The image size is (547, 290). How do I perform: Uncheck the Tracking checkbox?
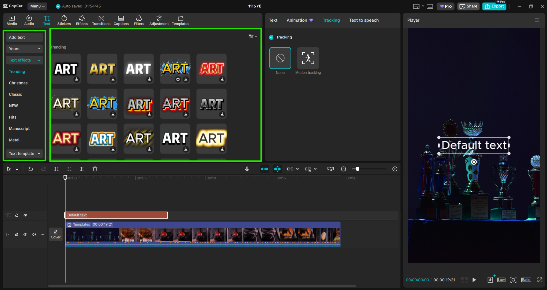(271, 37)
